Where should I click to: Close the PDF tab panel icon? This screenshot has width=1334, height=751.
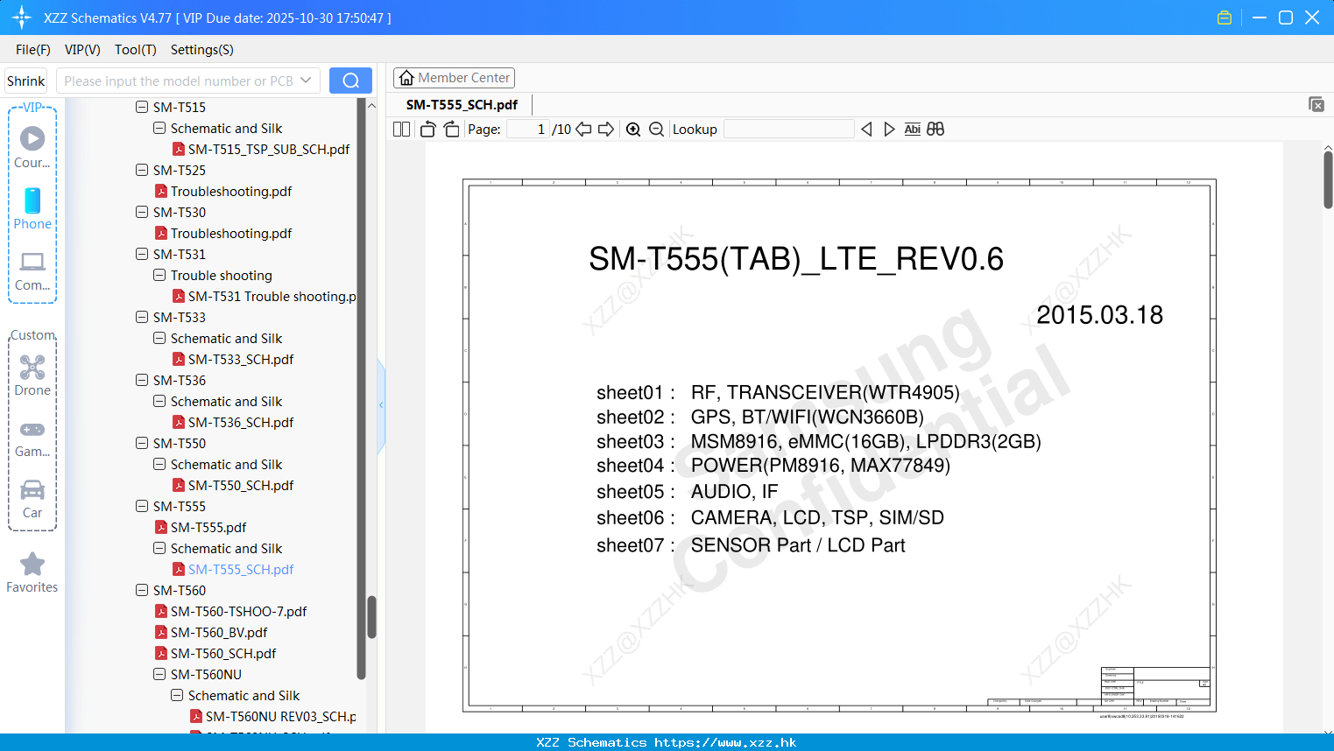pos(1316,104)
